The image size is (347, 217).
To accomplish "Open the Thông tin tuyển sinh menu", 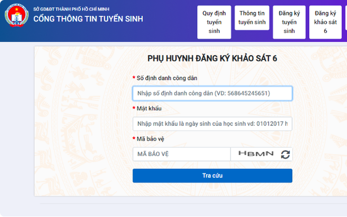I will point(252,18).
